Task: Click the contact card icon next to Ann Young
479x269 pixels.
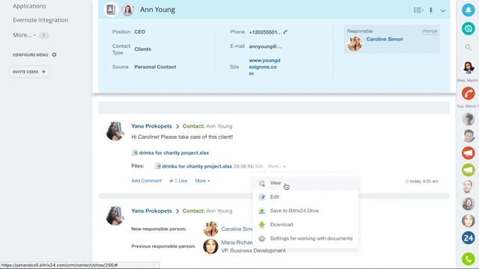Action: [x=111, y=10]
